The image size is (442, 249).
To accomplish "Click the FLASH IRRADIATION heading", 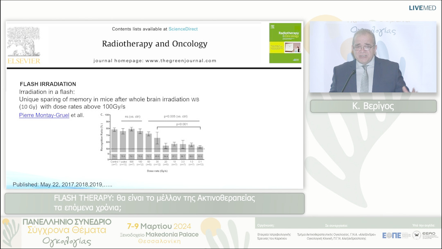I will [48, 84].
